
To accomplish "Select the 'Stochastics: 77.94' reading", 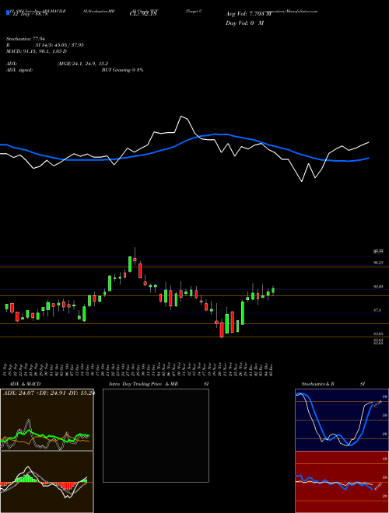I will coord(25,39).
